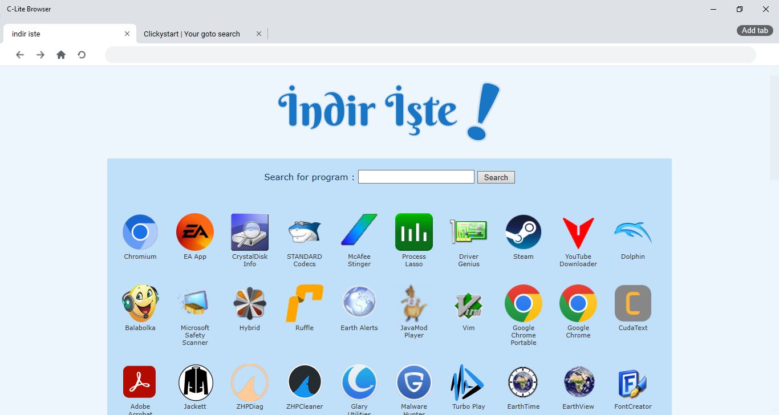Open the Dolphin emulator icon

coord(633,232)
